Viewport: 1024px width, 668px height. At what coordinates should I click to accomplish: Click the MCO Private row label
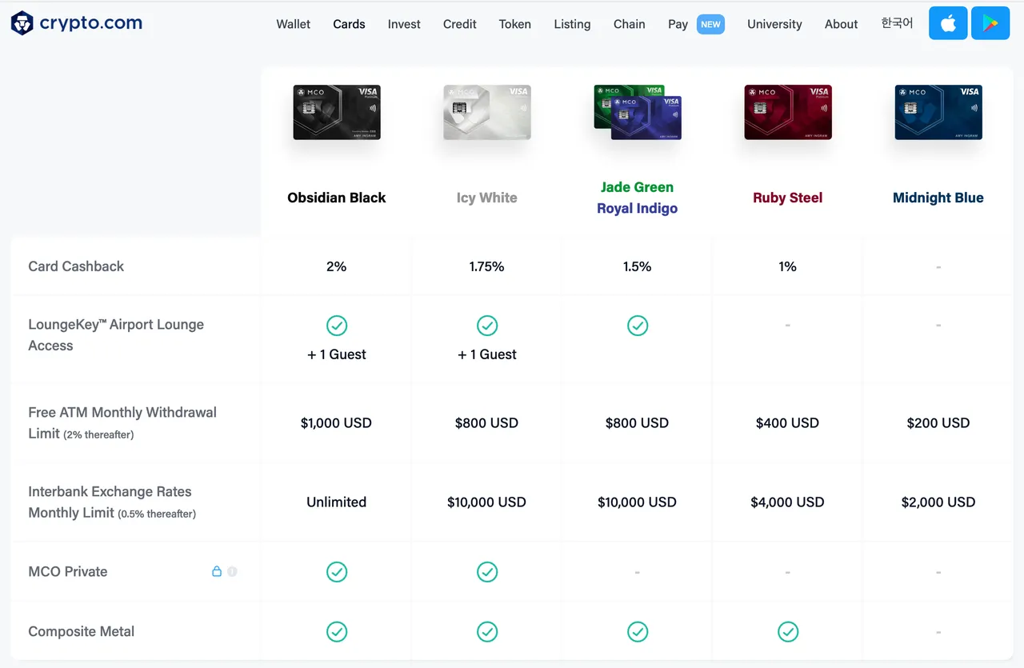pyautogui.click(x=68, y=572)
